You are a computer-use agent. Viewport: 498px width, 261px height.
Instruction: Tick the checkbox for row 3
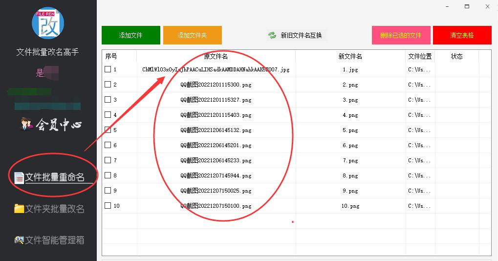108,99
